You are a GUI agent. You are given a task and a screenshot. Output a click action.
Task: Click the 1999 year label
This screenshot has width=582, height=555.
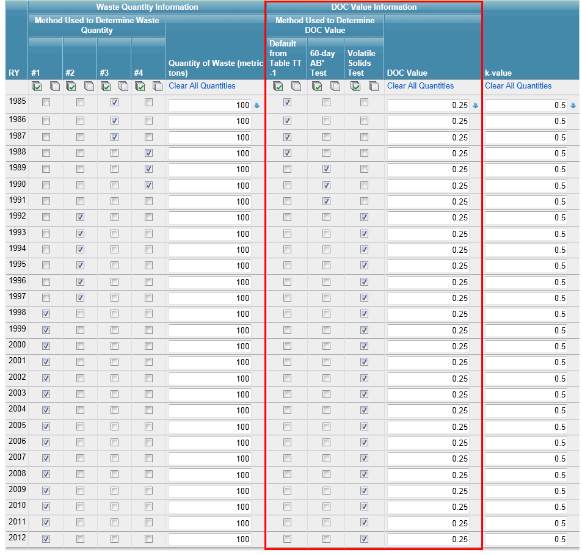(x=18, y=328)
